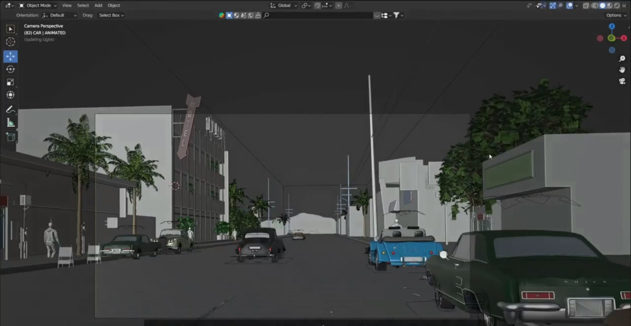Screen dimensions: 631x326
Task: Toggle camera view with camera icon
Action: click(x=622, y=81)
